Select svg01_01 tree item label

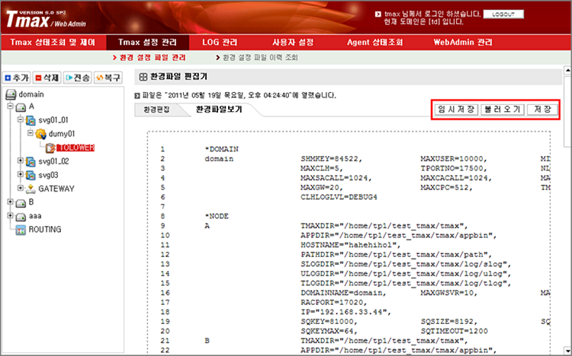point(53,120)
